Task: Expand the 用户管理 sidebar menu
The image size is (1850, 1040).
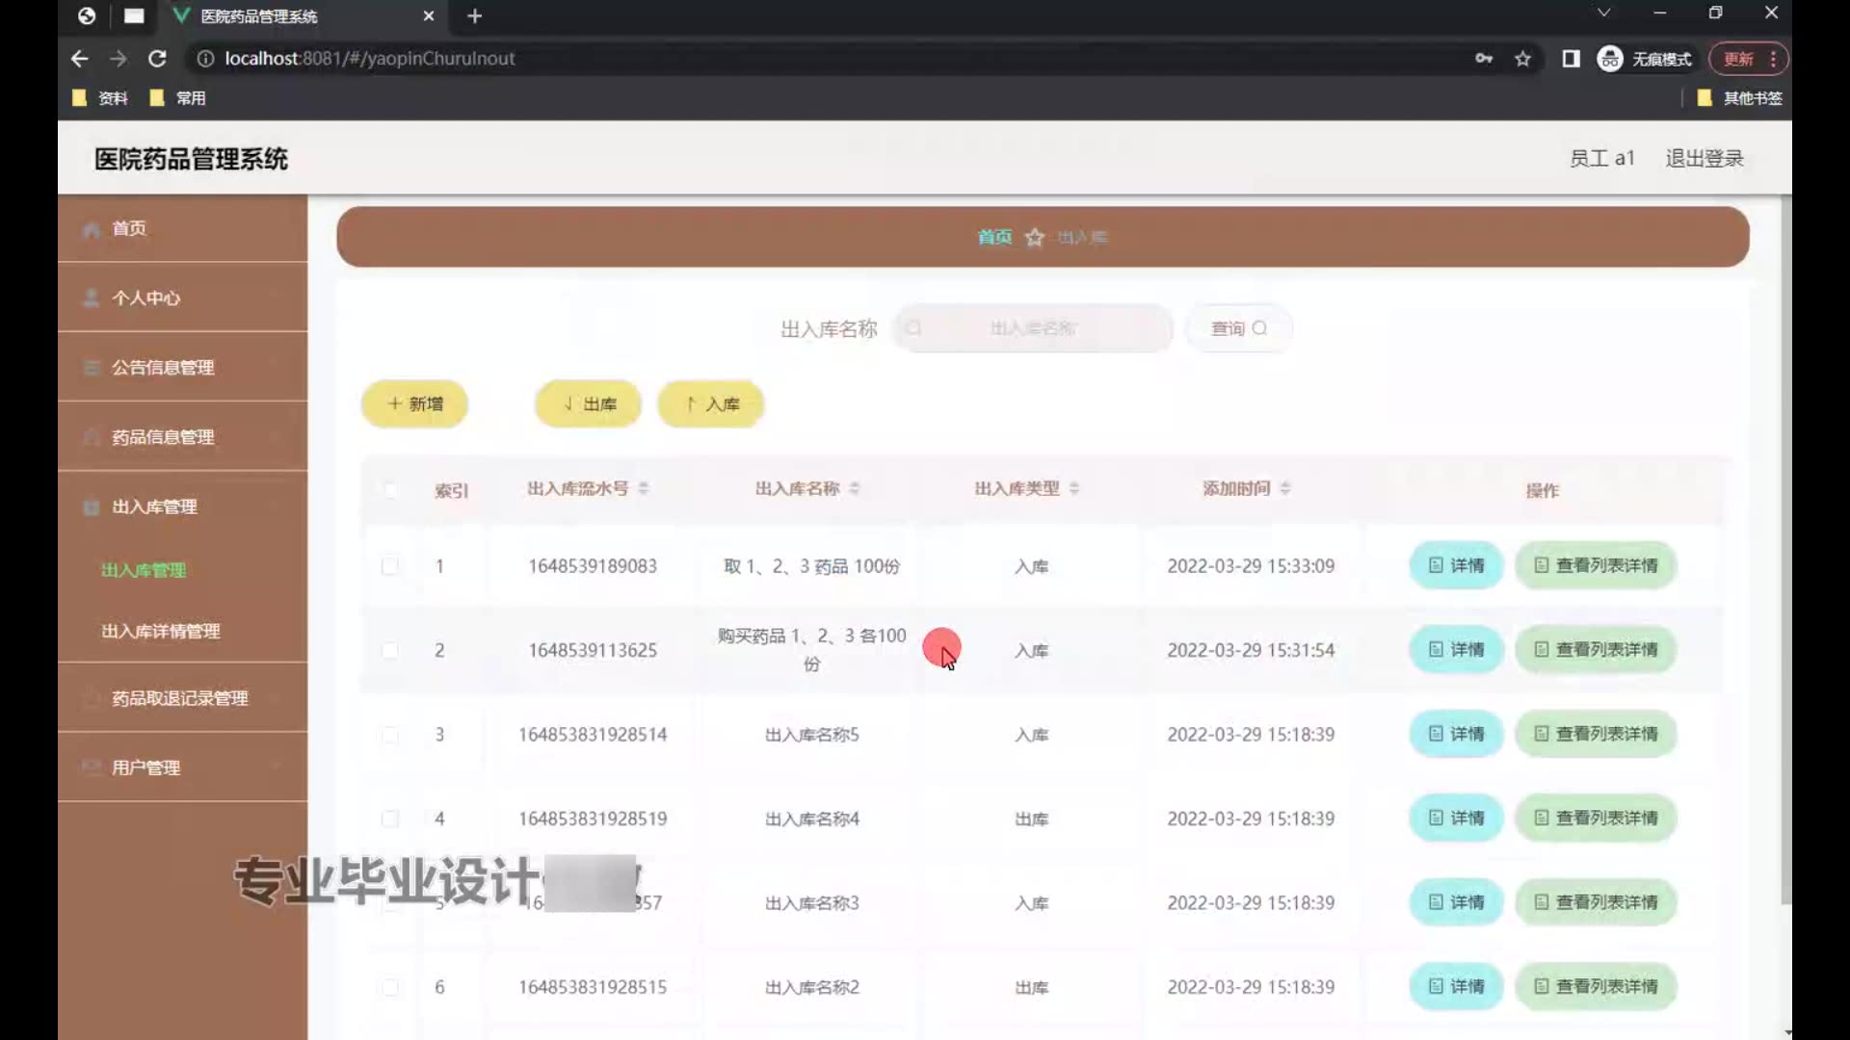Action: [146, 767]
